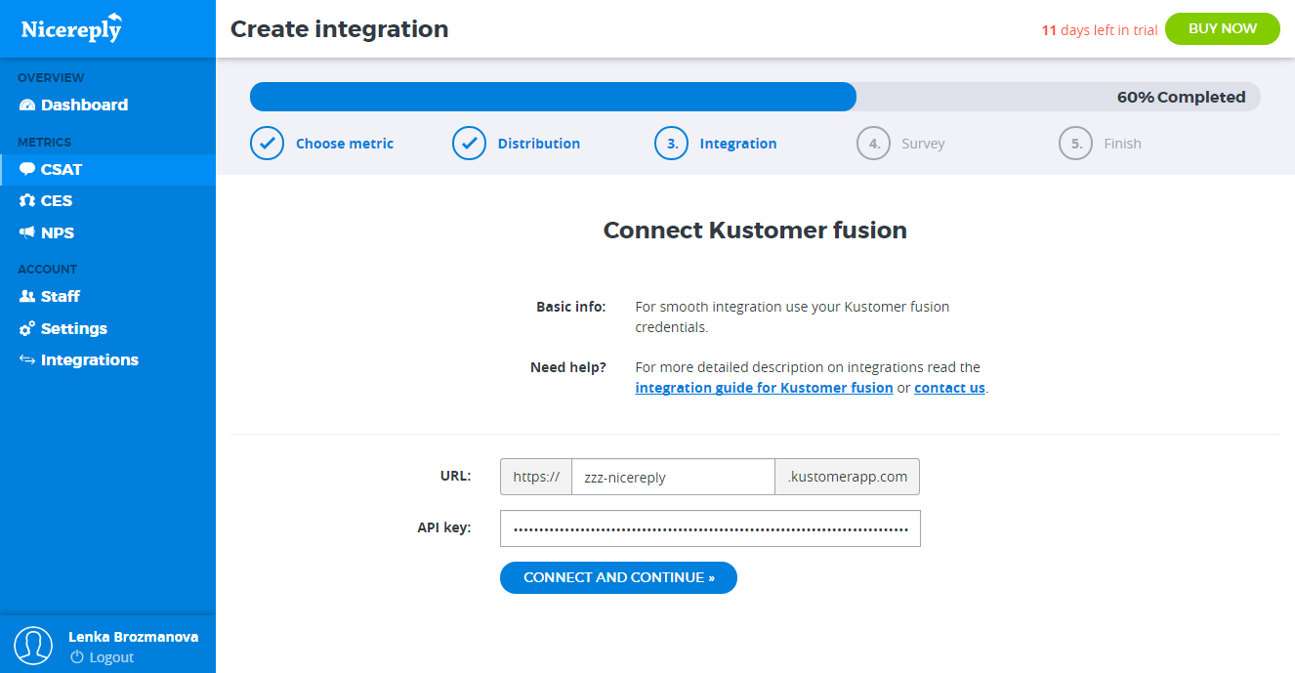
Task: Click the Distribution checkmark circle
Action: (x=469, y=143)
